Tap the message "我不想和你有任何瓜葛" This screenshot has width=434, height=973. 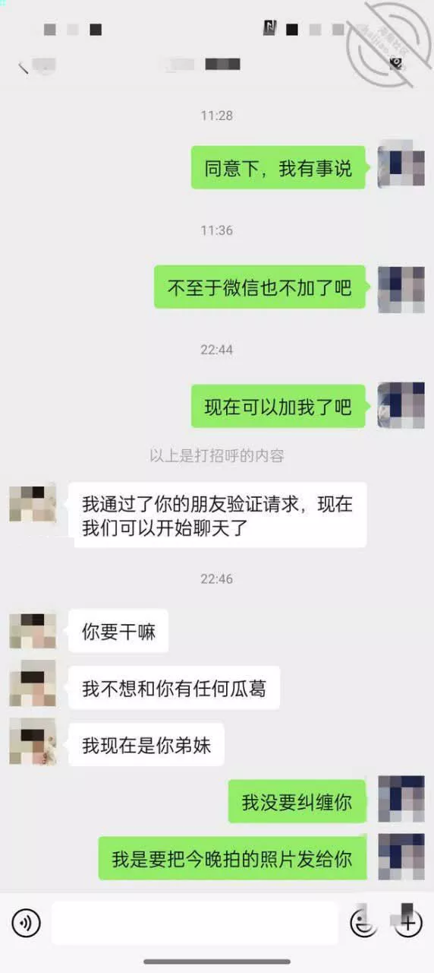click(x=174, y=688)
